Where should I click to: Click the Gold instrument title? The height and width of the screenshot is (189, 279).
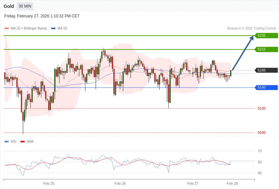[x=9, y=6]
